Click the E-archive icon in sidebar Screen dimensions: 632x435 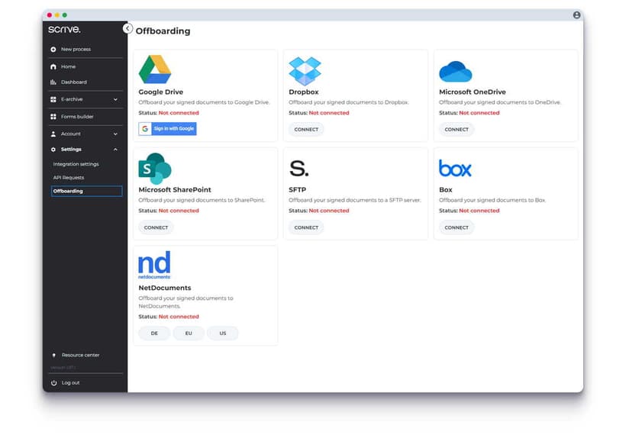pyautogui.click(x=53, y=99)
